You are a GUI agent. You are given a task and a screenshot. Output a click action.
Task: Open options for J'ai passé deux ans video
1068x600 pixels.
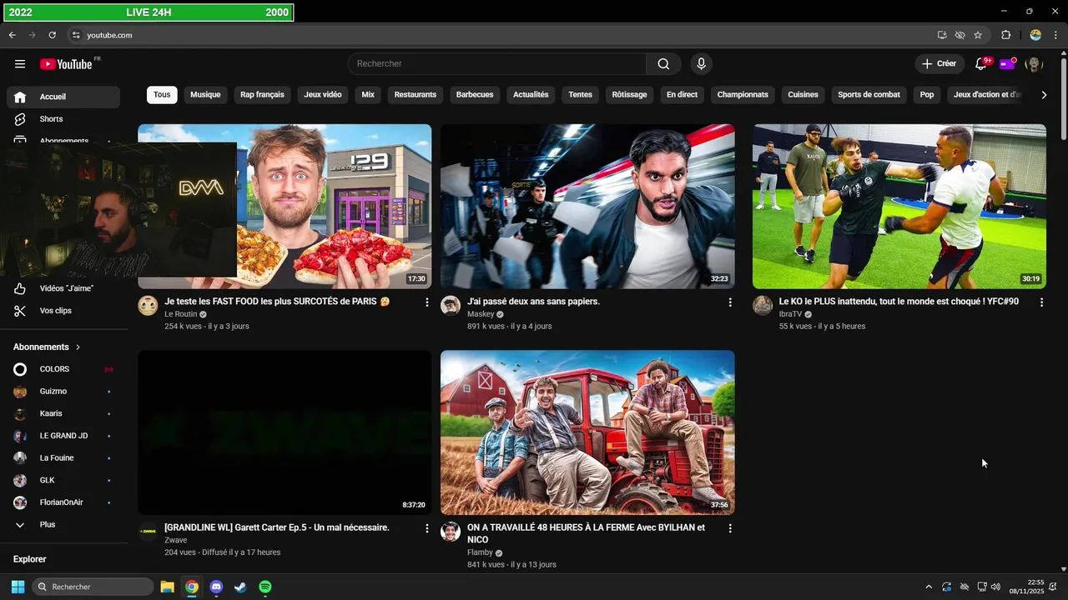pyautogui.click(x=730, y=302)
